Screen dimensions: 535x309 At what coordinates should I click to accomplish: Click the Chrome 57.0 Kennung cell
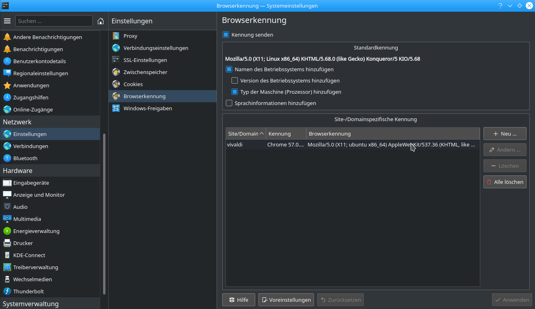(286, 144)
